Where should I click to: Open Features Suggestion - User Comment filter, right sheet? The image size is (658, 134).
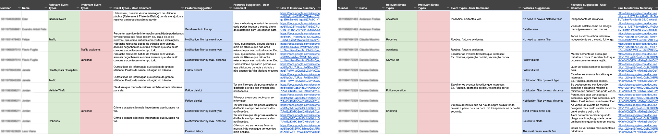[x=615, y=8]
